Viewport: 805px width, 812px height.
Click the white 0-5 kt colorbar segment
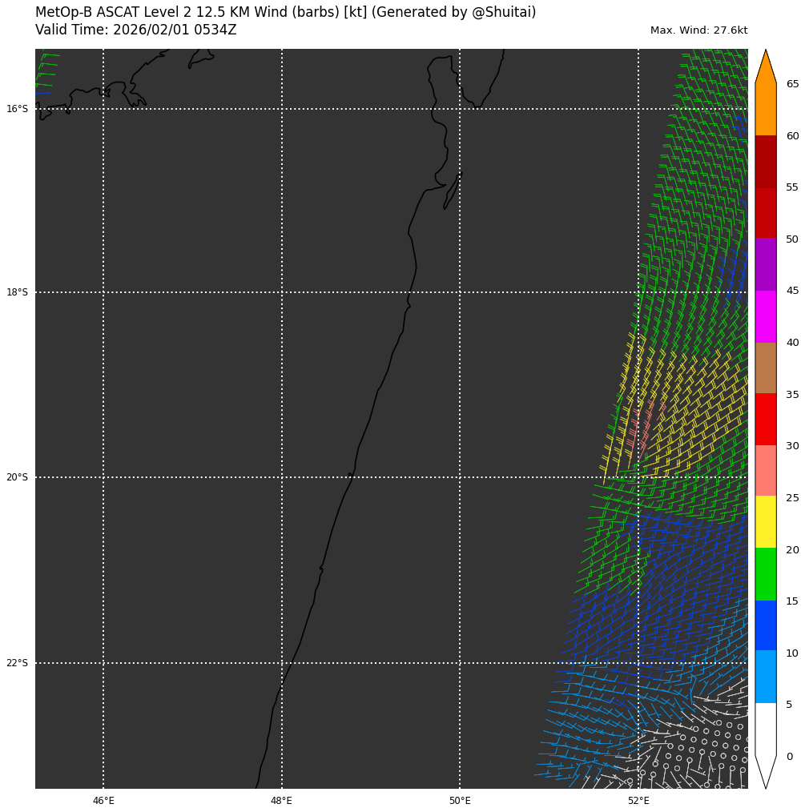pos(765,729)
